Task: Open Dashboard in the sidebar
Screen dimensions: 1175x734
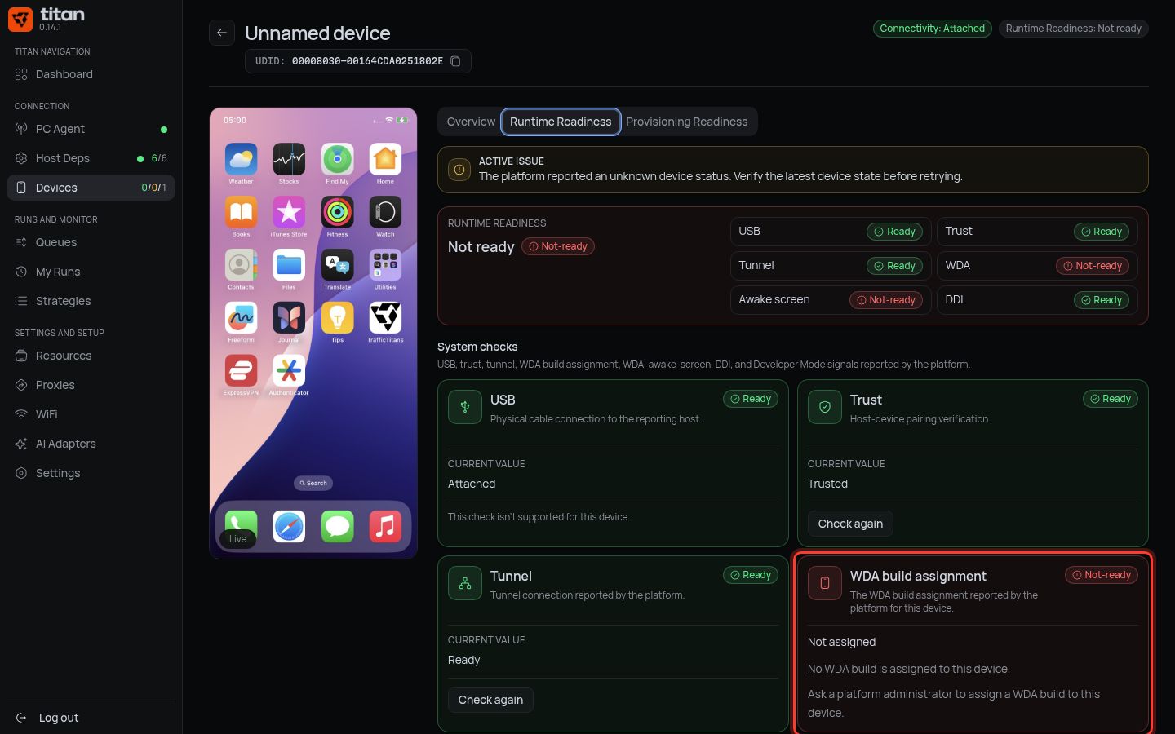Action: 91,74
